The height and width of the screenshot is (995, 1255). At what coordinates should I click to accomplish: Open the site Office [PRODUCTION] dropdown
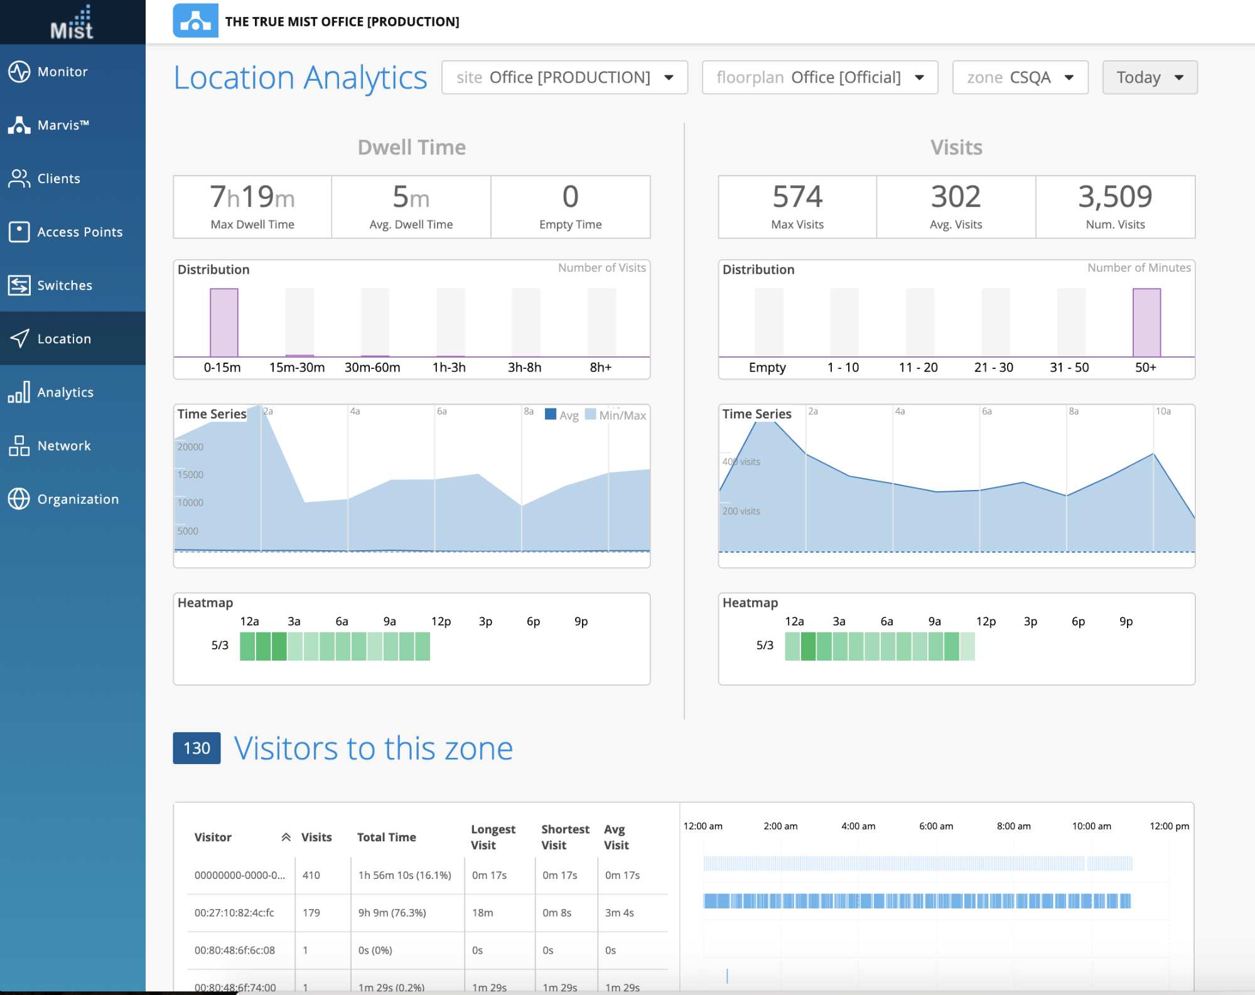pyautogui.click(x=564, y=77)
